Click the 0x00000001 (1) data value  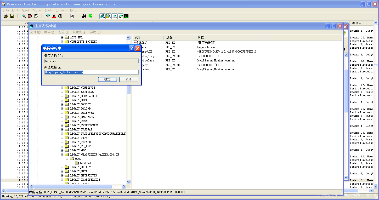coord(208,65)
